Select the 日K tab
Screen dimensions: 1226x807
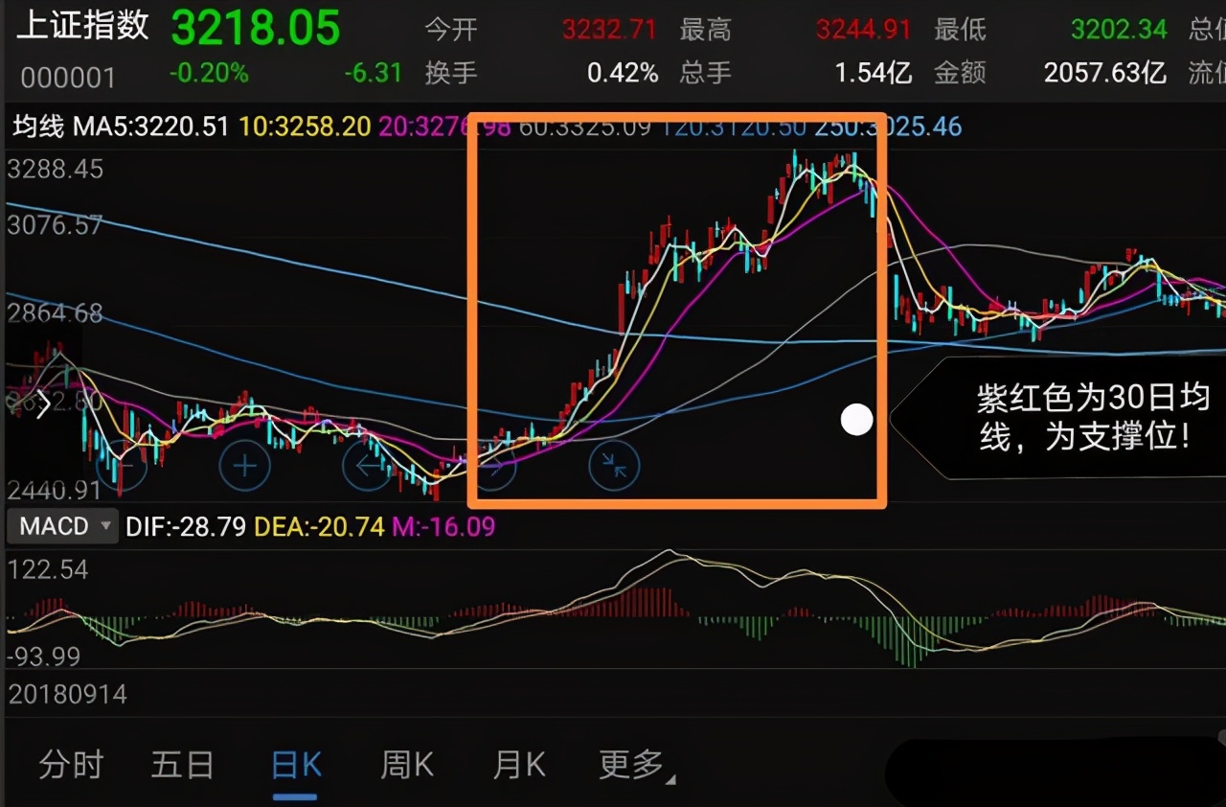296,765
